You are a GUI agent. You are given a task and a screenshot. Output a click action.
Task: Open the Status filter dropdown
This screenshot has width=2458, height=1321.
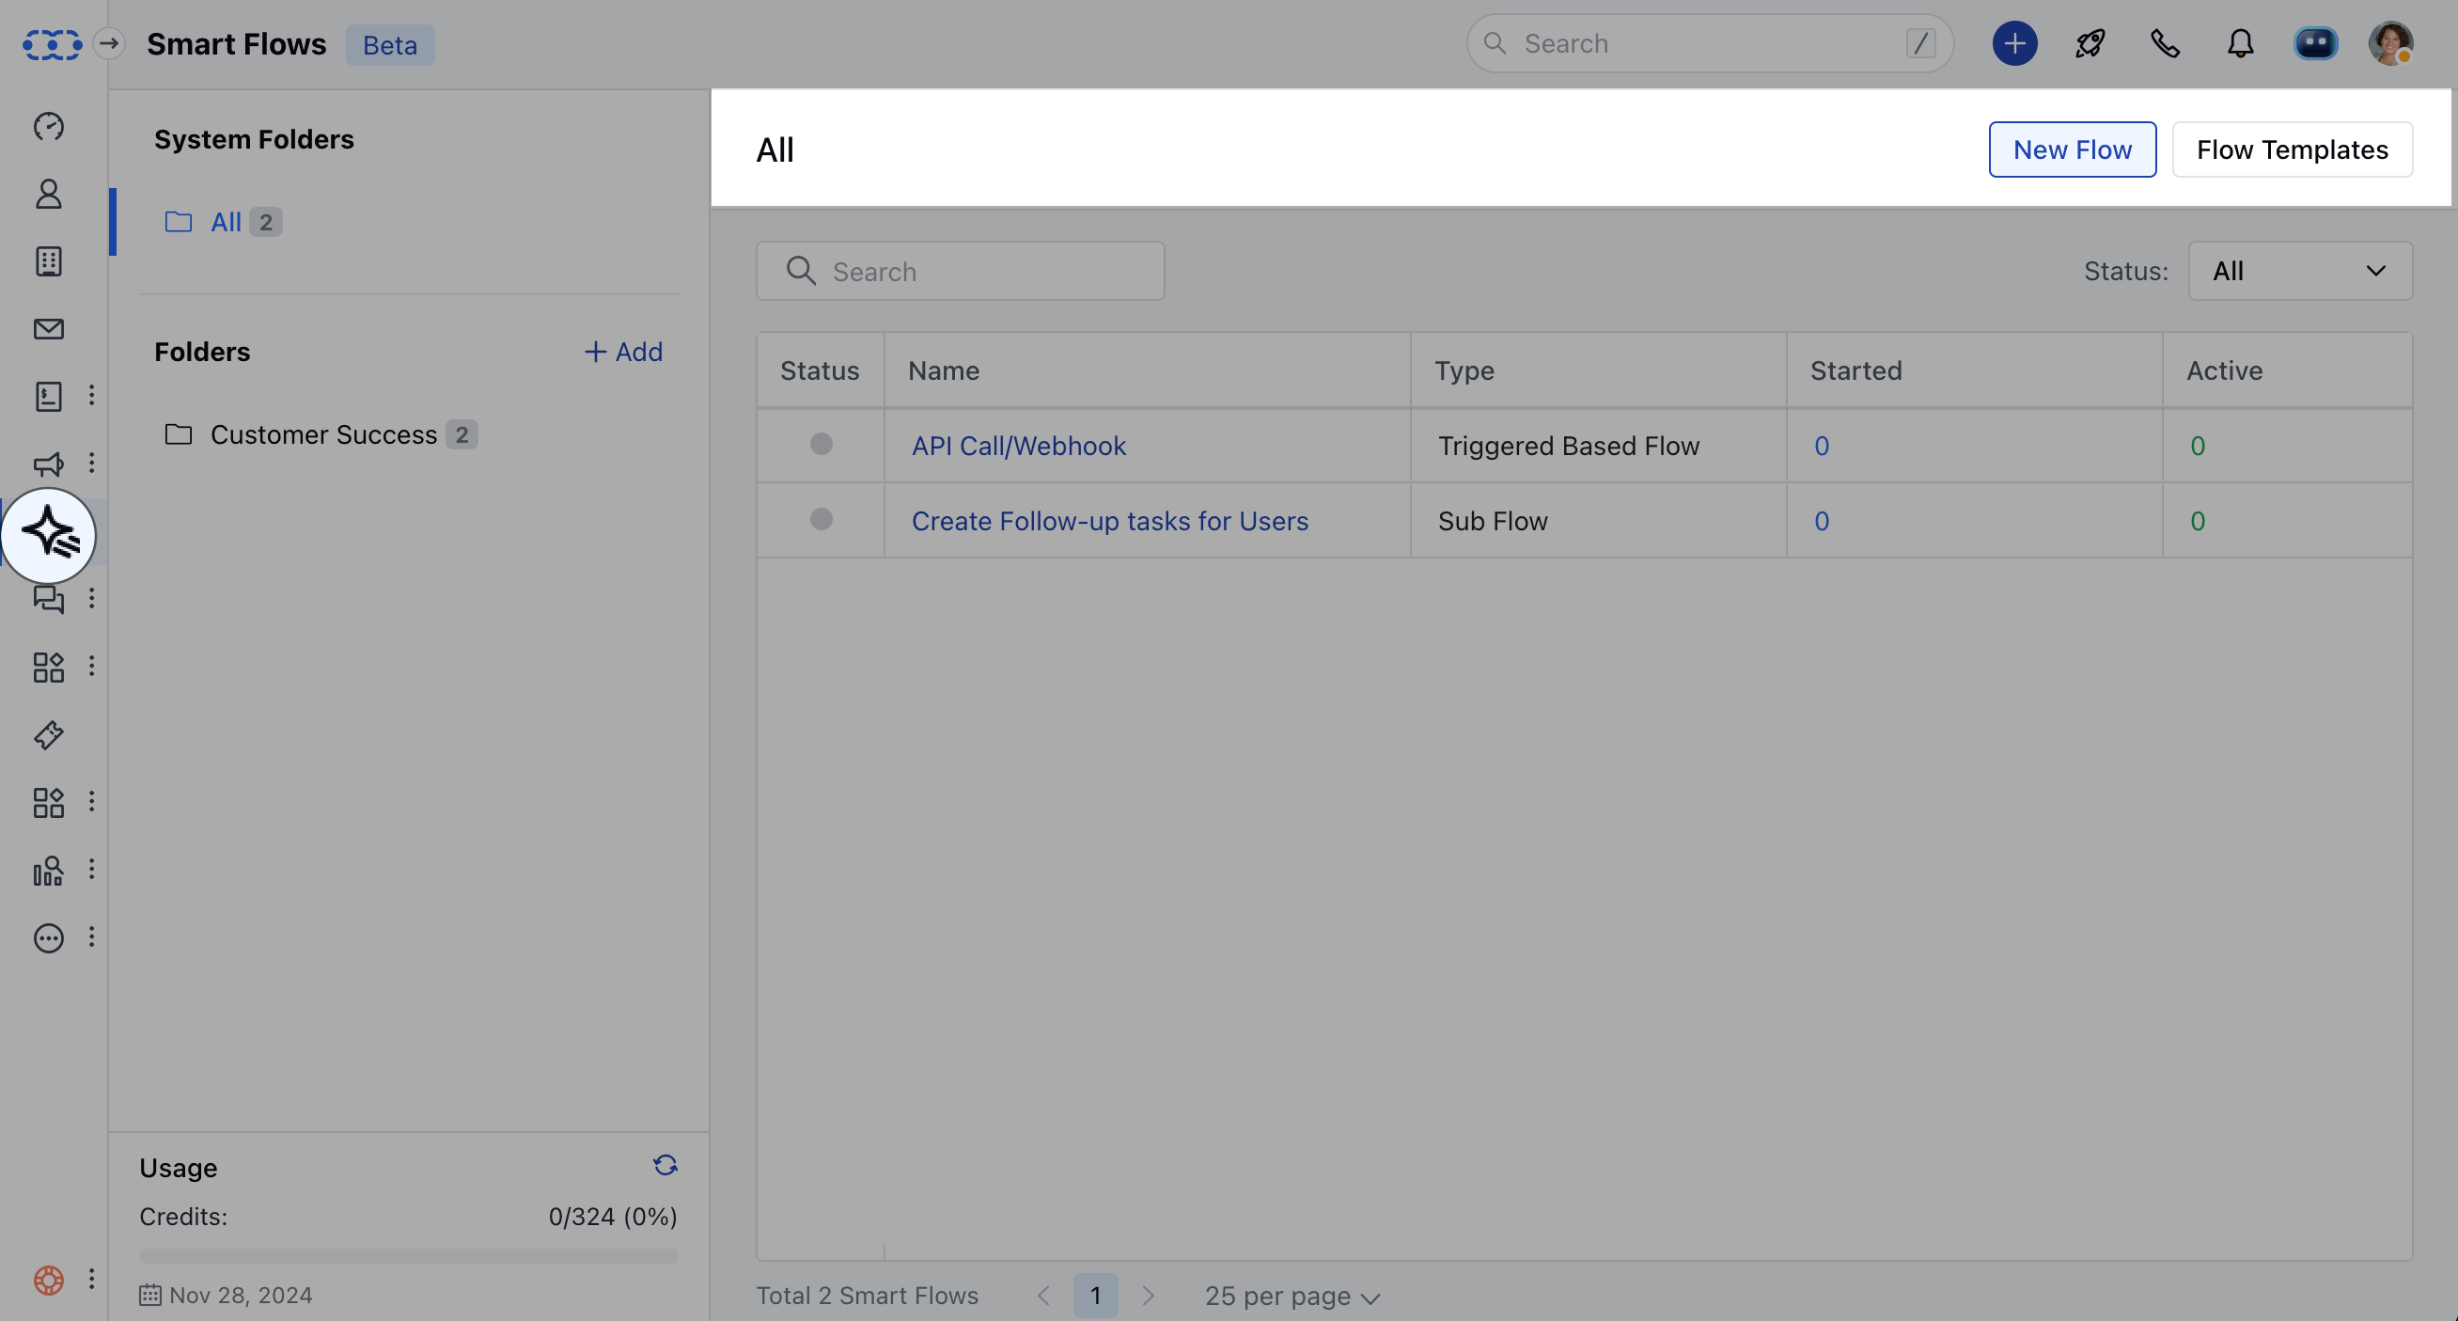(x=2299, y=271)
